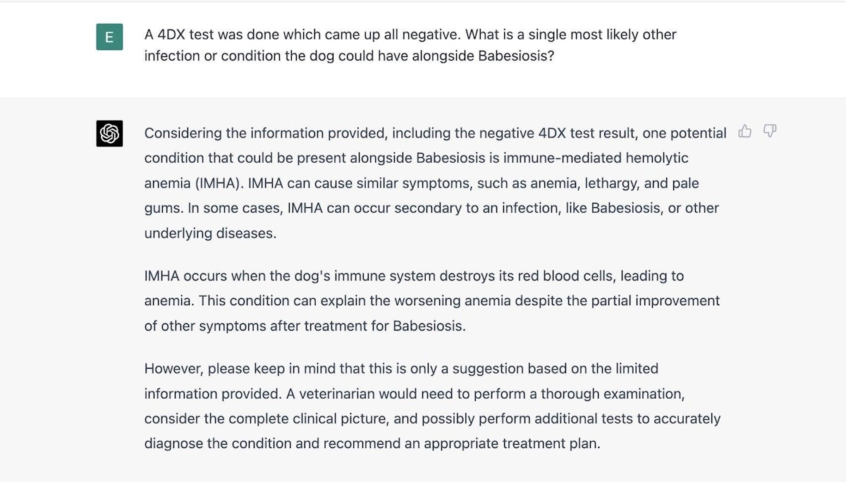
Task: Click paragraph starting "However, please keep in mind"
Action: pyautogui.click(x=431, y=406)
